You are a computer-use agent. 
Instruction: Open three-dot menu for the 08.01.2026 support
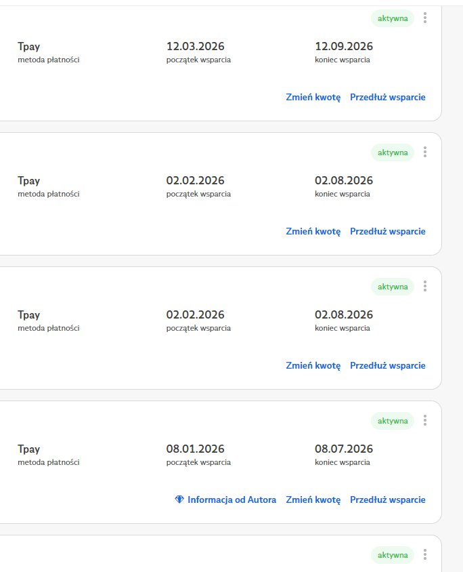(425, 420)
